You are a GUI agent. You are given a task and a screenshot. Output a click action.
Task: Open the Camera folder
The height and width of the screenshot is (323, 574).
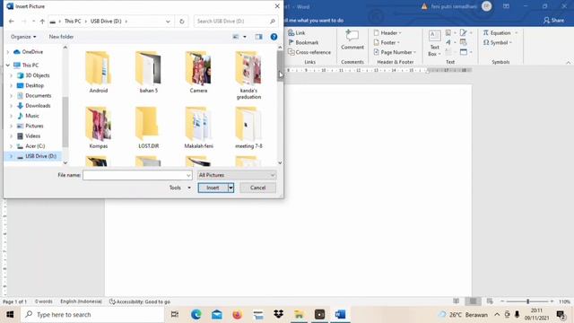click(198, 72)
